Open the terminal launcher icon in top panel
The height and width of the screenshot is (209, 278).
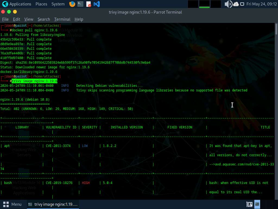80,4
